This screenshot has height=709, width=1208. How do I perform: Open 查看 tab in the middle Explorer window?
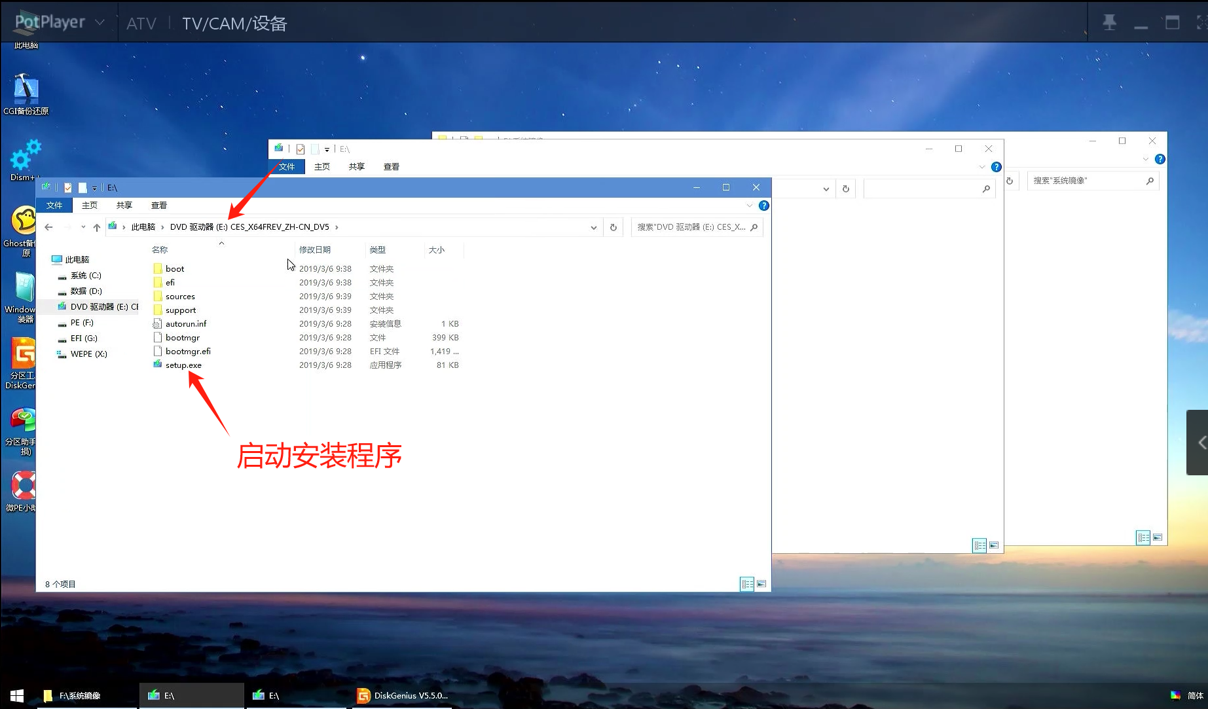point(392,167)
